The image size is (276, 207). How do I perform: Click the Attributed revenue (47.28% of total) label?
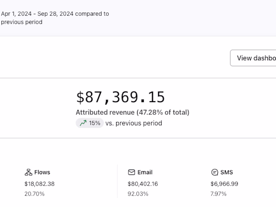(x=132, y=112)
